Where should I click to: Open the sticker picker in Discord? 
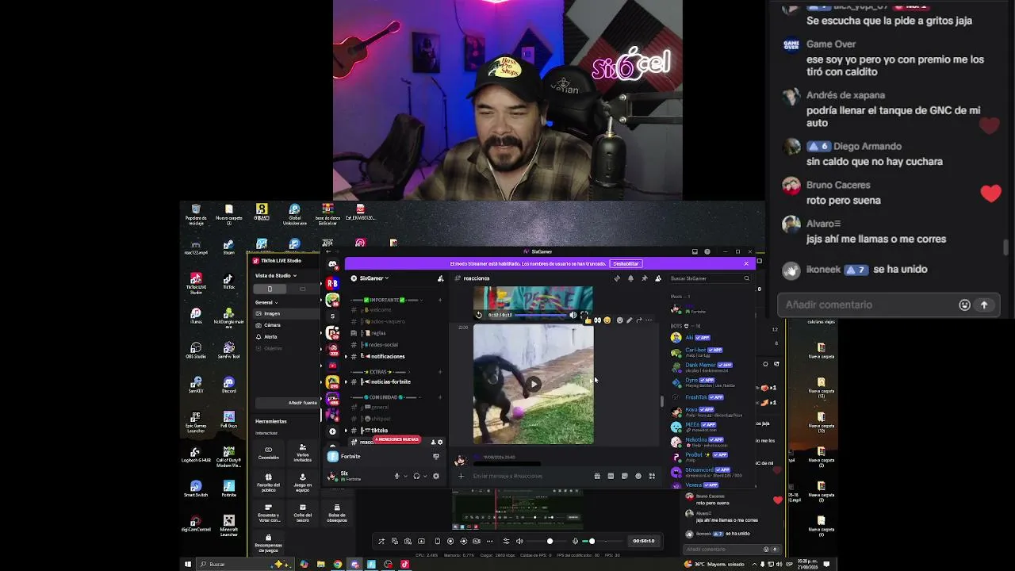tap(625, 476)
